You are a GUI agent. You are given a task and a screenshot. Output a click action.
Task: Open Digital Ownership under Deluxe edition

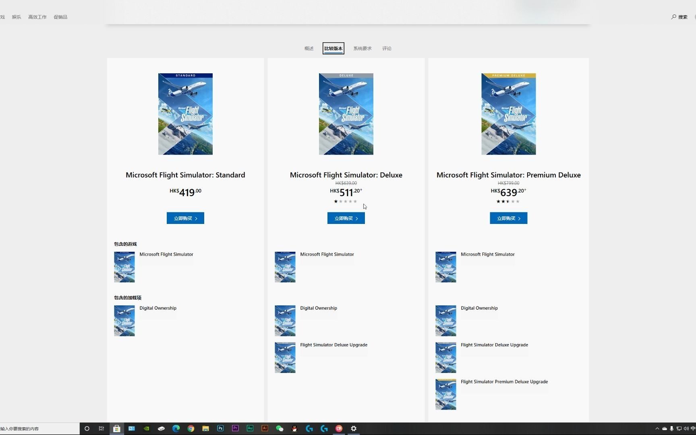pos(319,308)
